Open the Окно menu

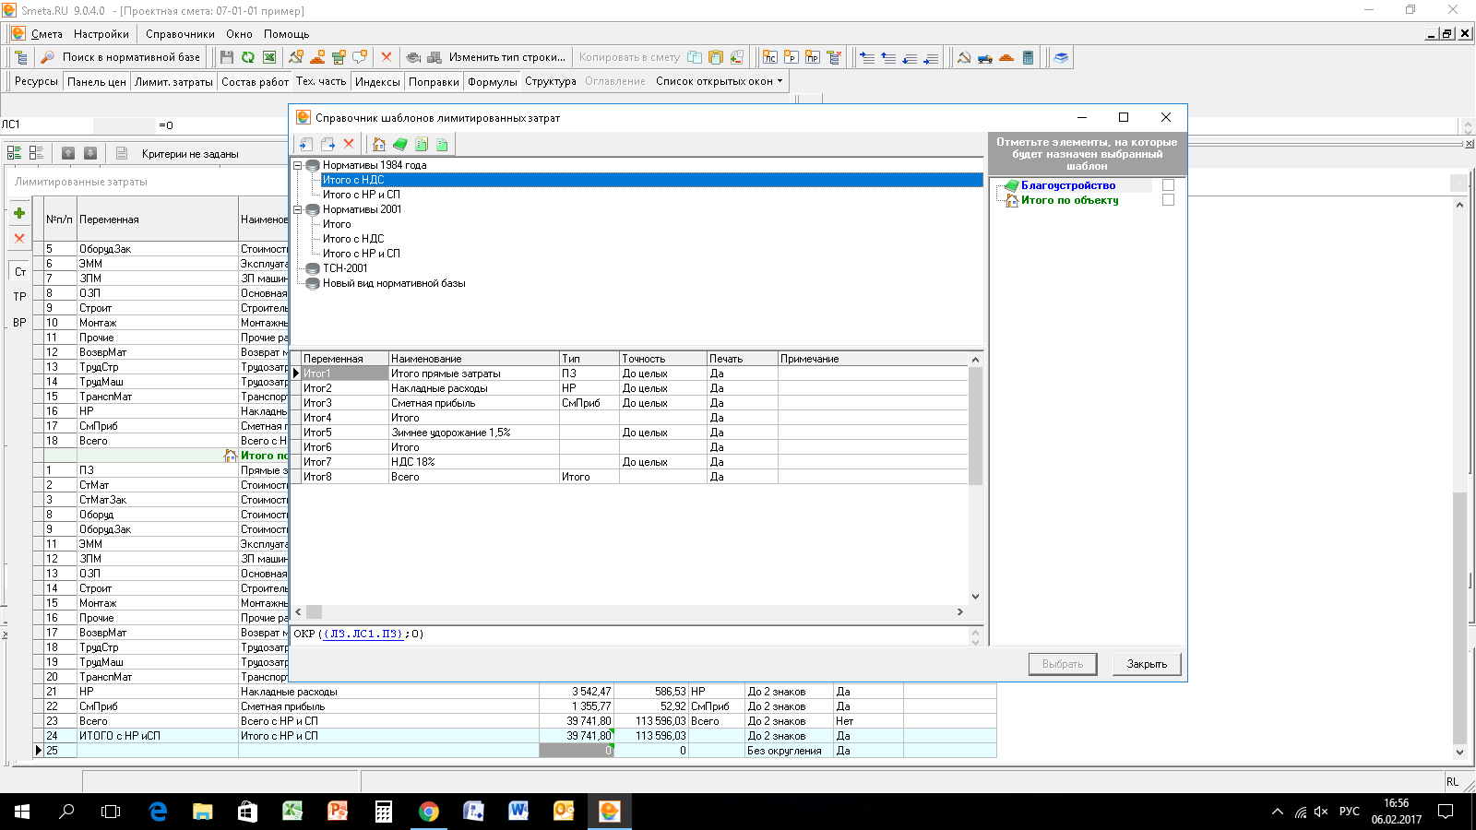239,34
